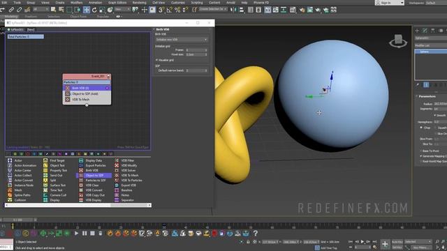Viewport: 447px width, 251px height.
Task: Choose the Display Data operator icon
Action: point(81,160)
